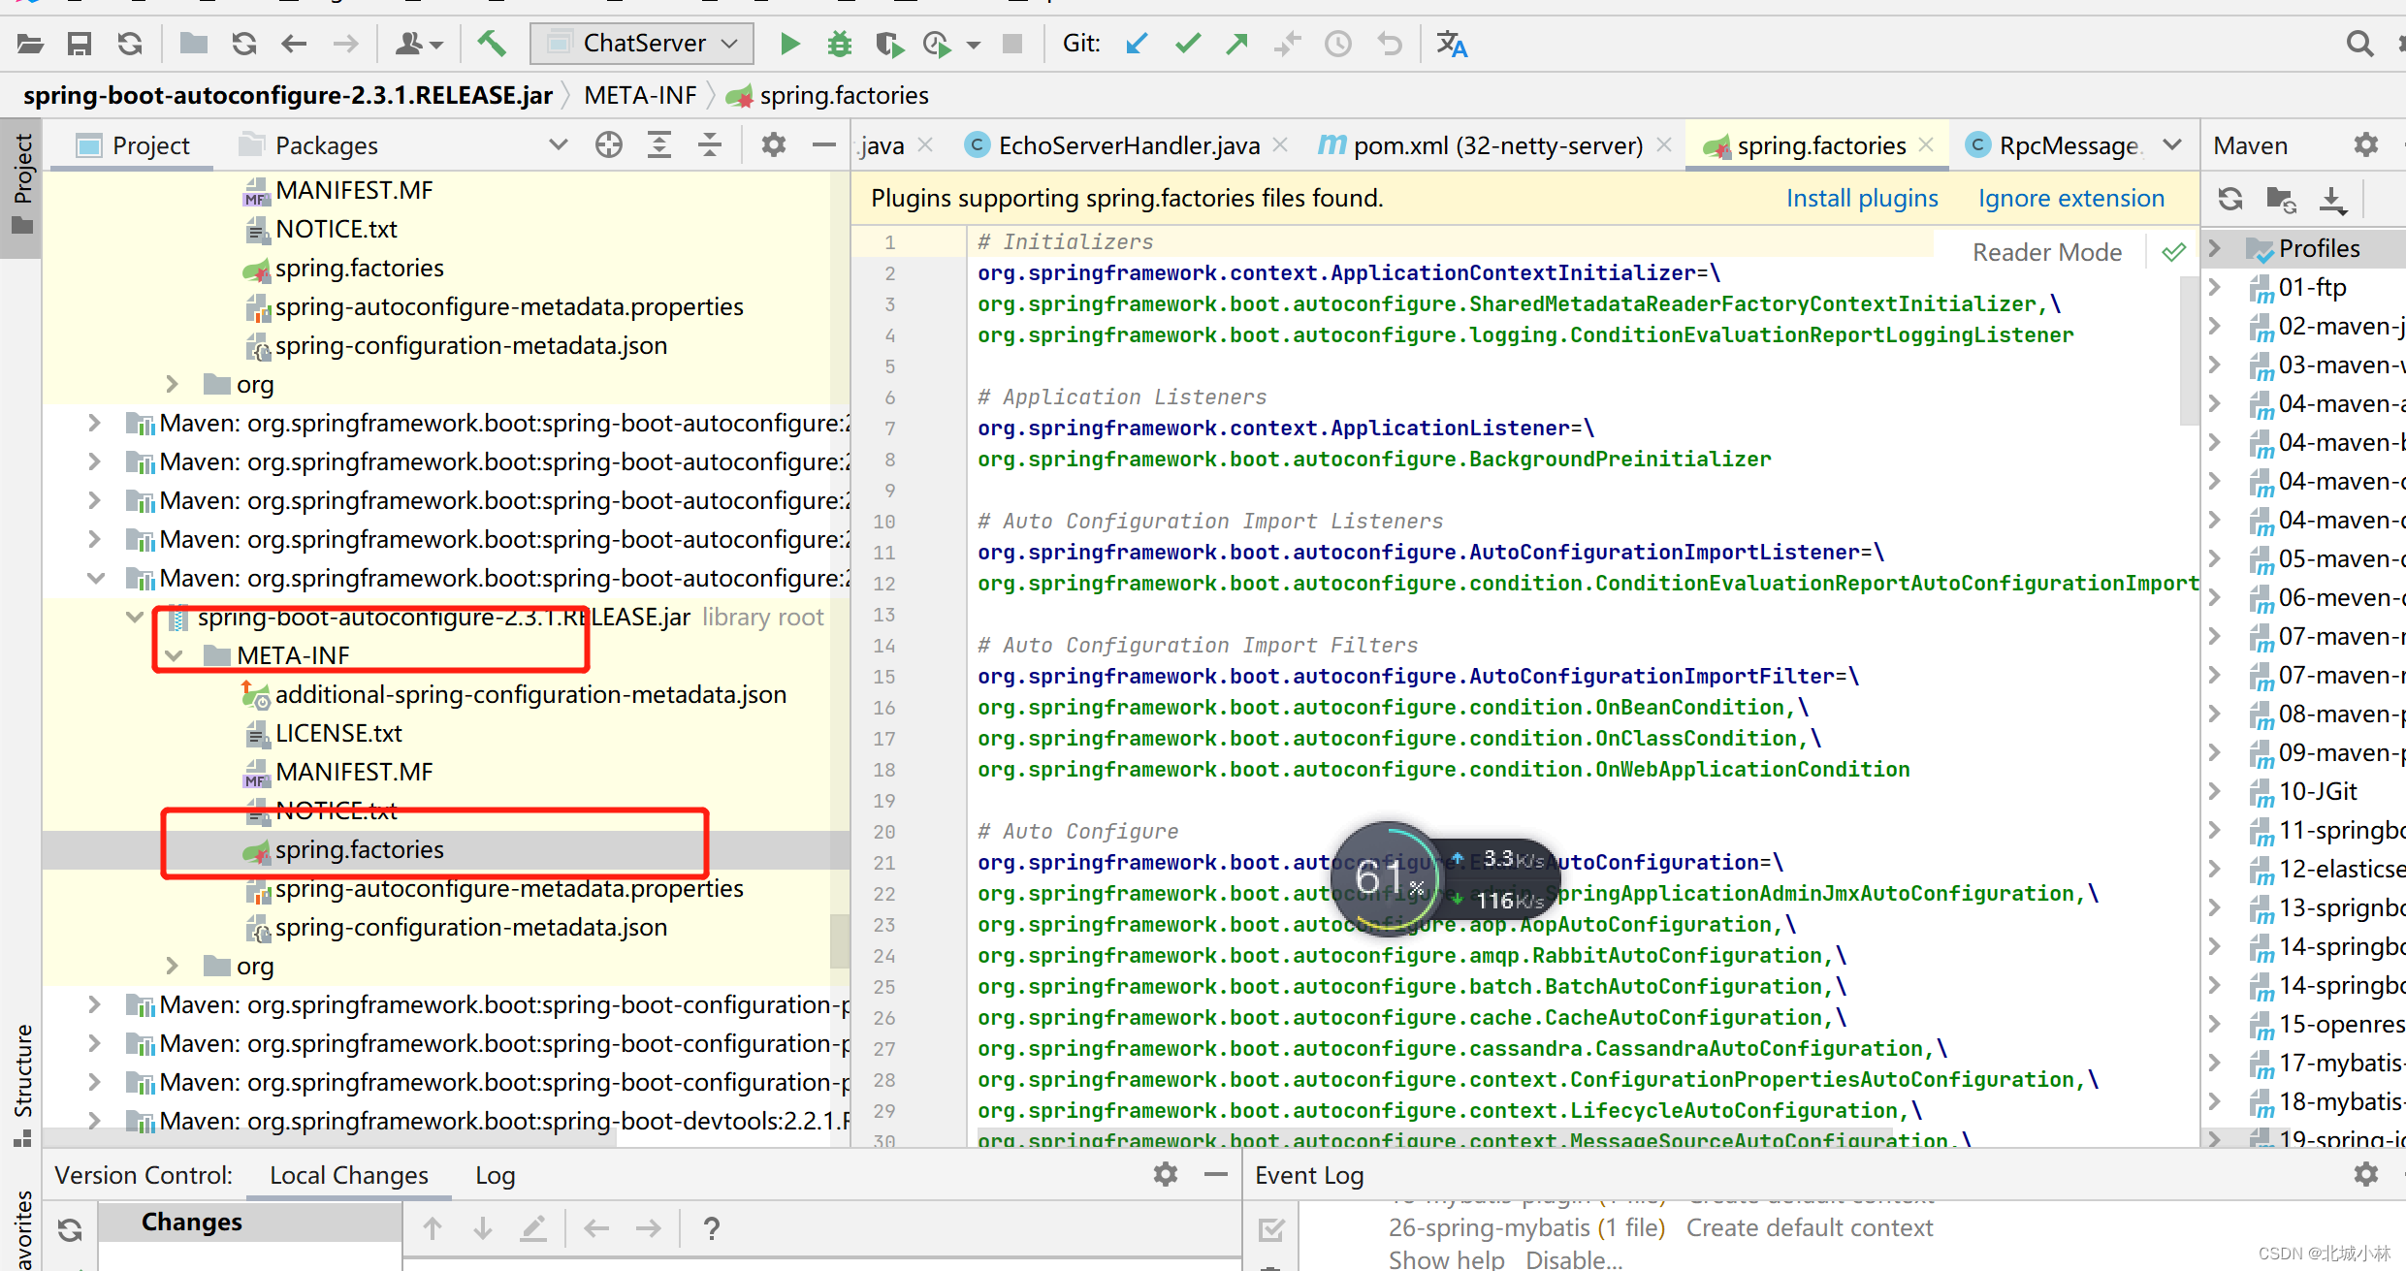Viewport: 2406px width, 1271px height.
Task: Switch to EchoServerHandler.java editor tab
Action: point(1129,145)
